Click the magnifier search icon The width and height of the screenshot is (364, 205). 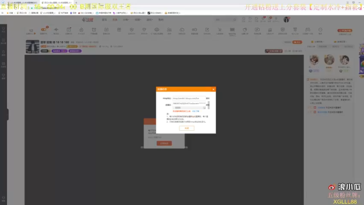(235, 20)
